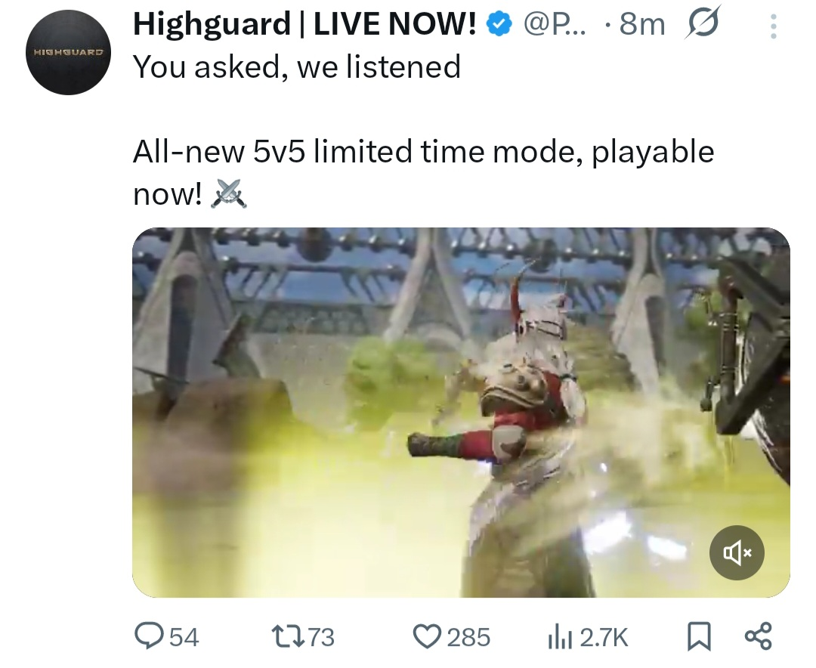Click the blue verified badge
Viewport: 816px width, 668px height.
click(499, 24)
